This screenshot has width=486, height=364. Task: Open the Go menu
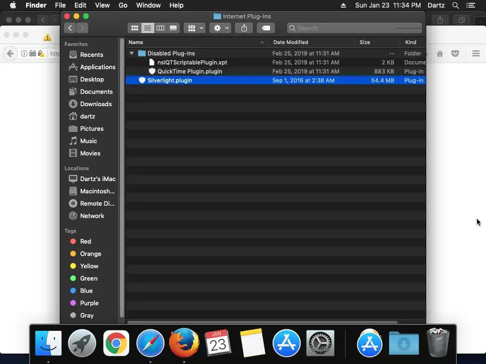[x=123, y=5]
